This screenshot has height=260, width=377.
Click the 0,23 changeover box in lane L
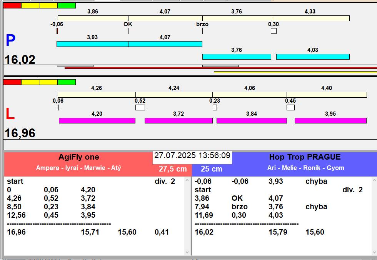click(215, 107)
